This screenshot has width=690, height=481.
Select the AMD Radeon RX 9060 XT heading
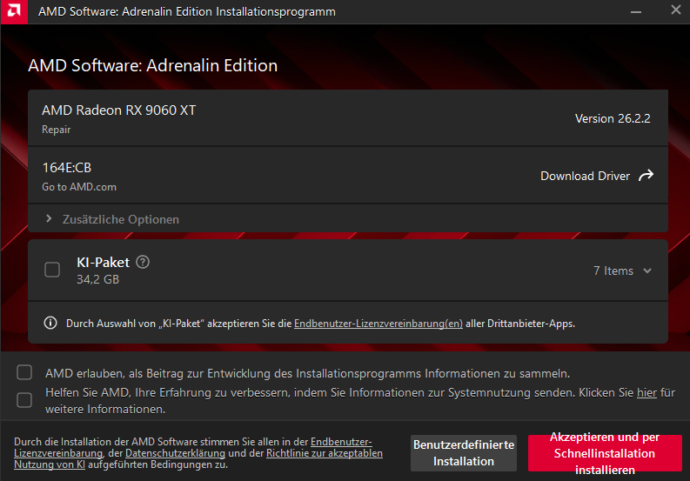[x=119, y=110]
